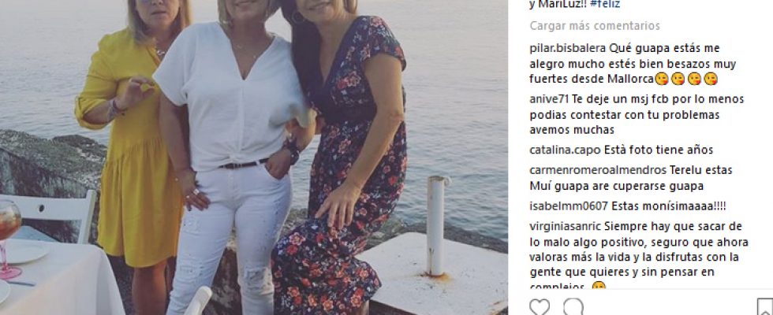
Task: Click the kissing emojis in Mallorca comment
Action: (685, 79)
